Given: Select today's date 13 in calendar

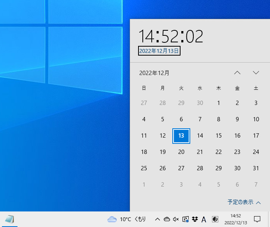Looking at the screenshot, I should [181, 136].
